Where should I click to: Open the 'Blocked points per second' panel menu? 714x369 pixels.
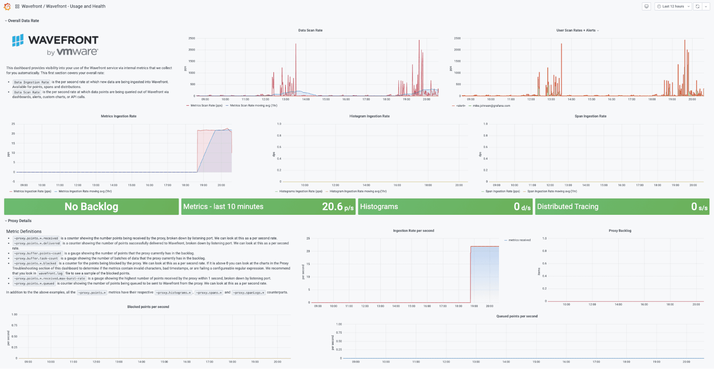pos(148,307)
